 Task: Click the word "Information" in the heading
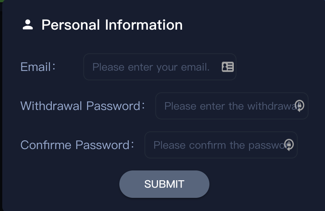pos(144,25)
